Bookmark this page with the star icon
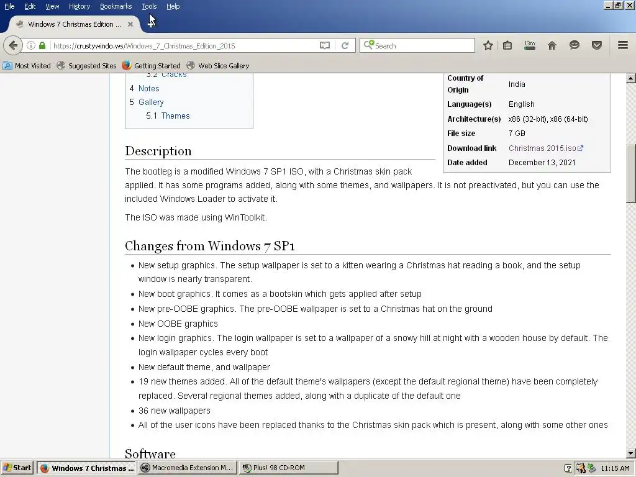Screen dimensions: 636x477 [488, 45]
